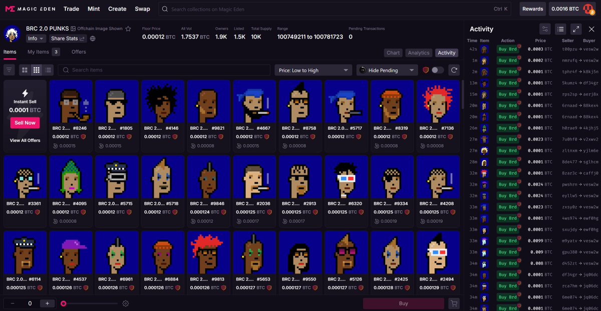
Task: Refresh the listings
Action: [454, 70]
